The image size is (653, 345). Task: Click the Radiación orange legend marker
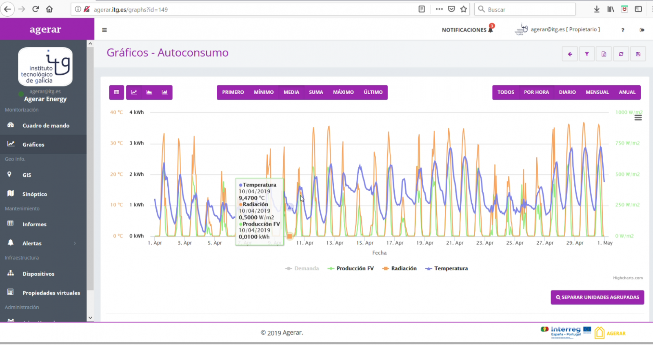(385, 268)
